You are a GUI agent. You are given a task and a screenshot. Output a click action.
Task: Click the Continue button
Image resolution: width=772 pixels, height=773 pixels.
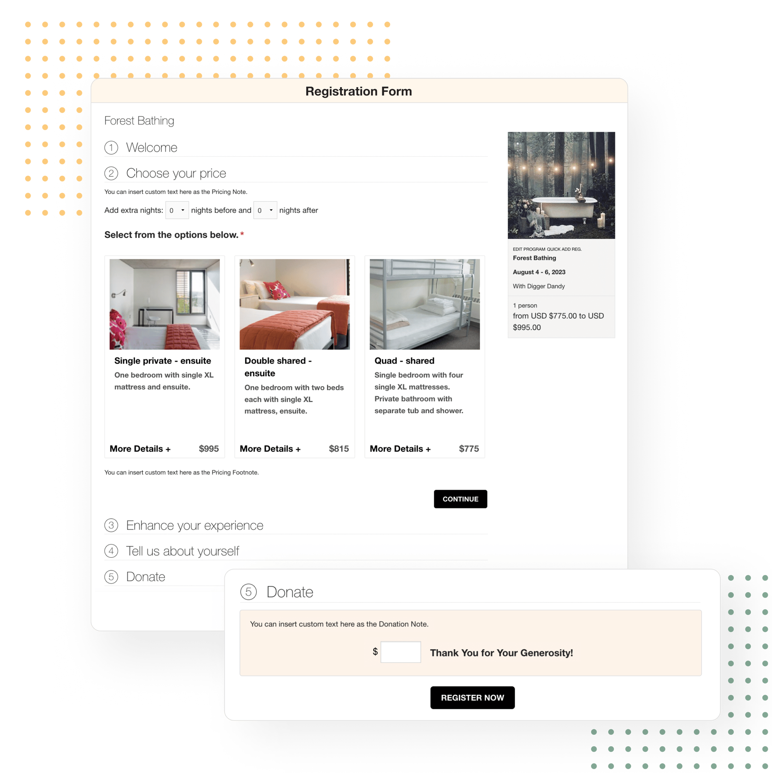tap(460, 499)
